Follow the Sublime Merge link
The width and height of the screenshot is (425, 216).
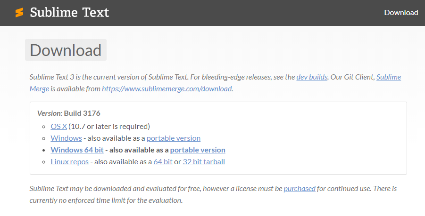388,77
